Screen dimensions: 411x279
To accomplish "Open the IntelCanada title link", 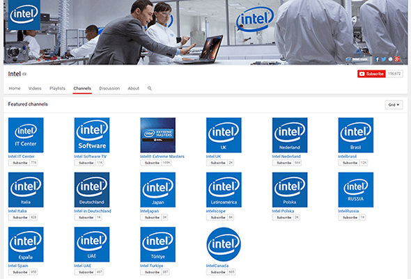I will coord(217,266).
